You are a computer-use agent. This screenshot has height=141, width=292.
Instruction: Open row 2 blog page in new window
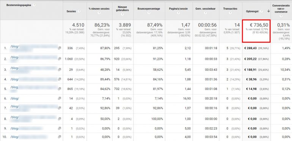(x=60, y=59)
